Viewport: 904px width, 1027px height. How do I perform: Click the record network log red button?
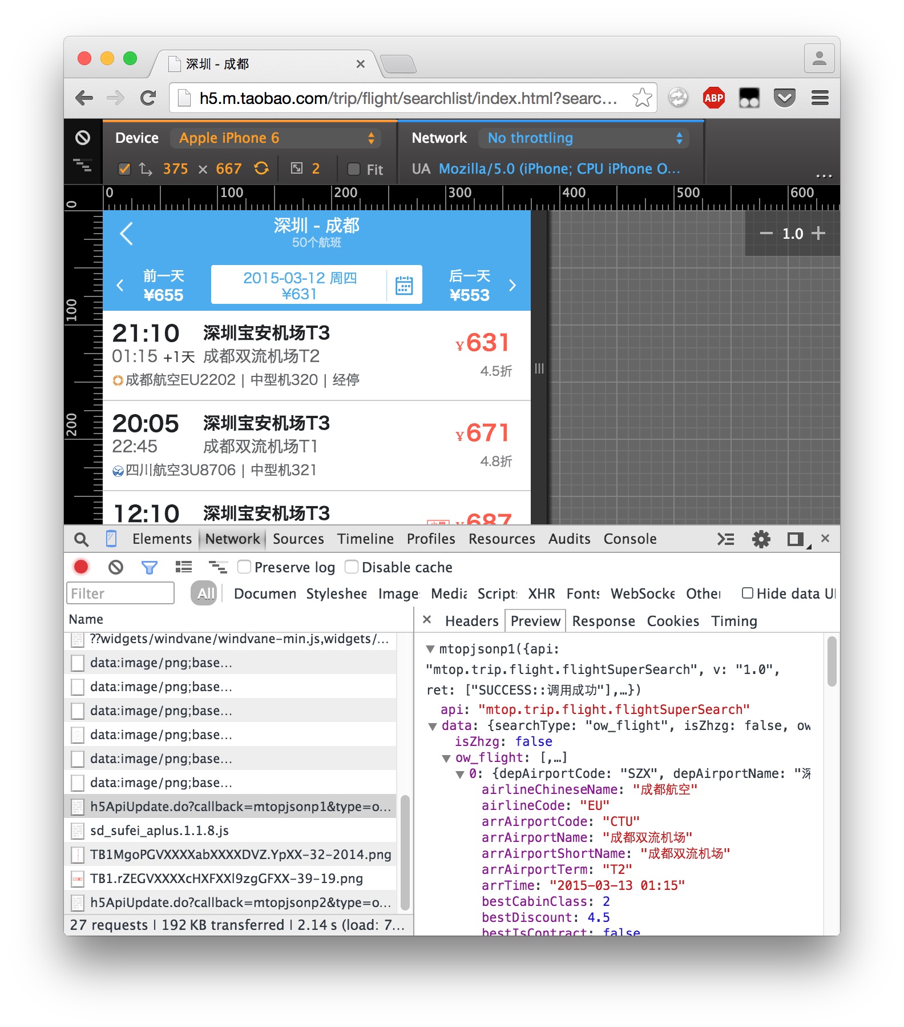[81, 567]
